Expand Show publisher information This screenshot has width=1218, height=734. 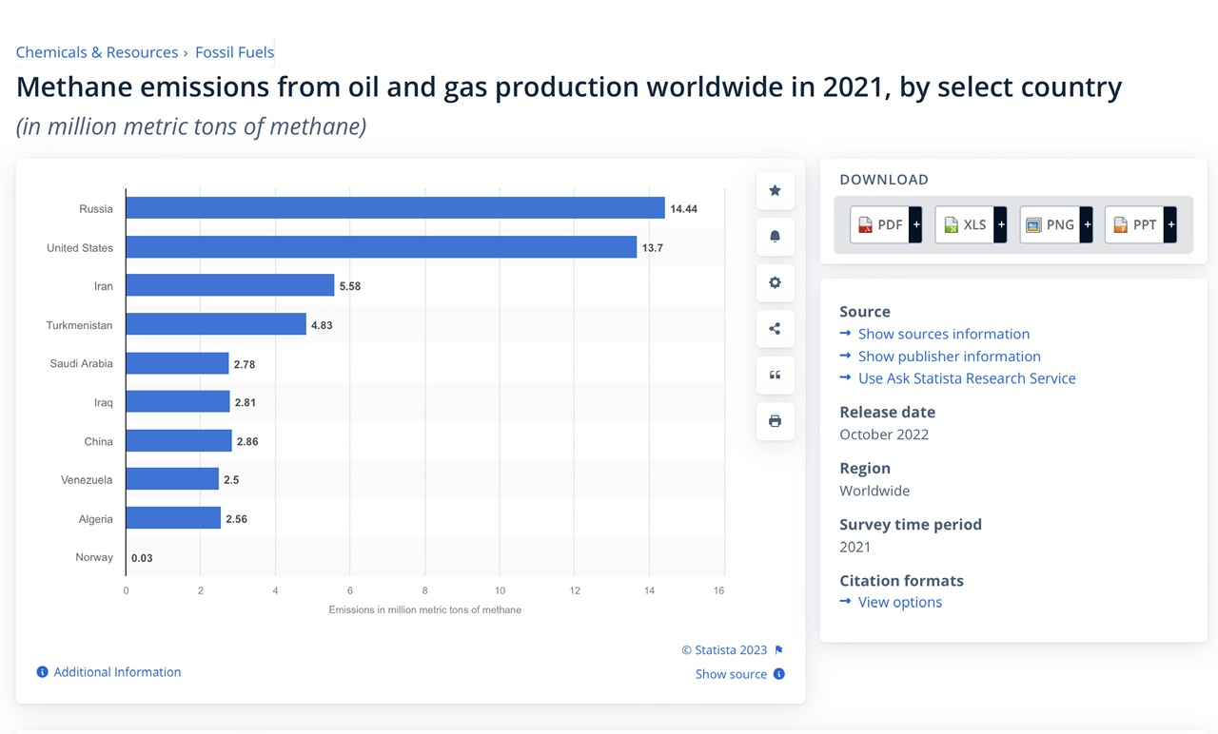tap(949, 357)
